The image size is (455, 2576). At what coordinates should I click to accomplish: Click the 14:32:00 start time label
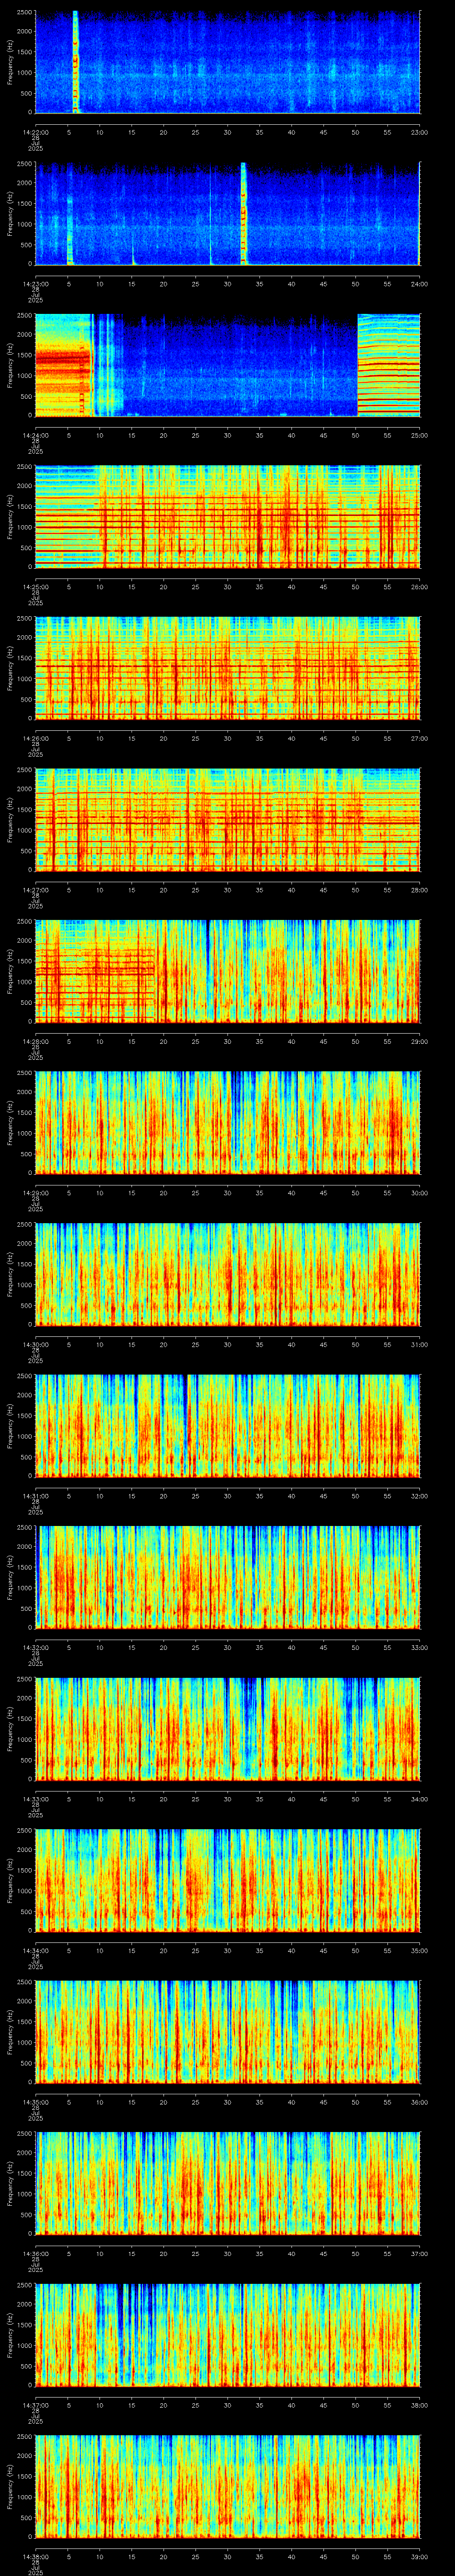pyautogui.click(x=35, y=1647)
